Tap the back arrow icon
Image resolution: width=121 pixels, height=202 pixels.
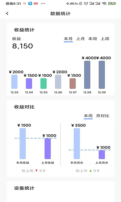point(7,13)
